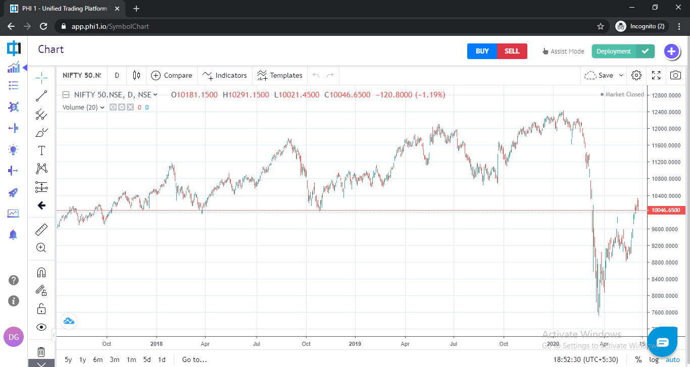The width and height of the screenshot is (690, 367).
Task: Open the Templates menu
Action: (280, 75)
